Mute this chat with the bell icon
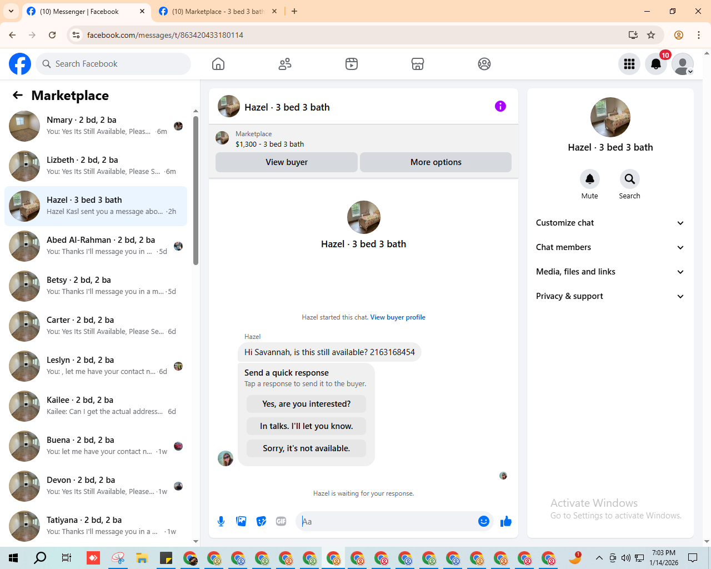The height and width of the screenshot is (569, 711). click(x=590, y=179)
